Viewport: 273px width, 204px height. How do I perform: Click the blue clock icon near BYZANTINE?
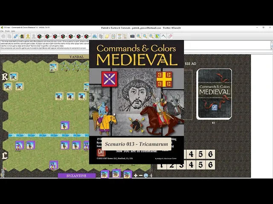point(146,176)
